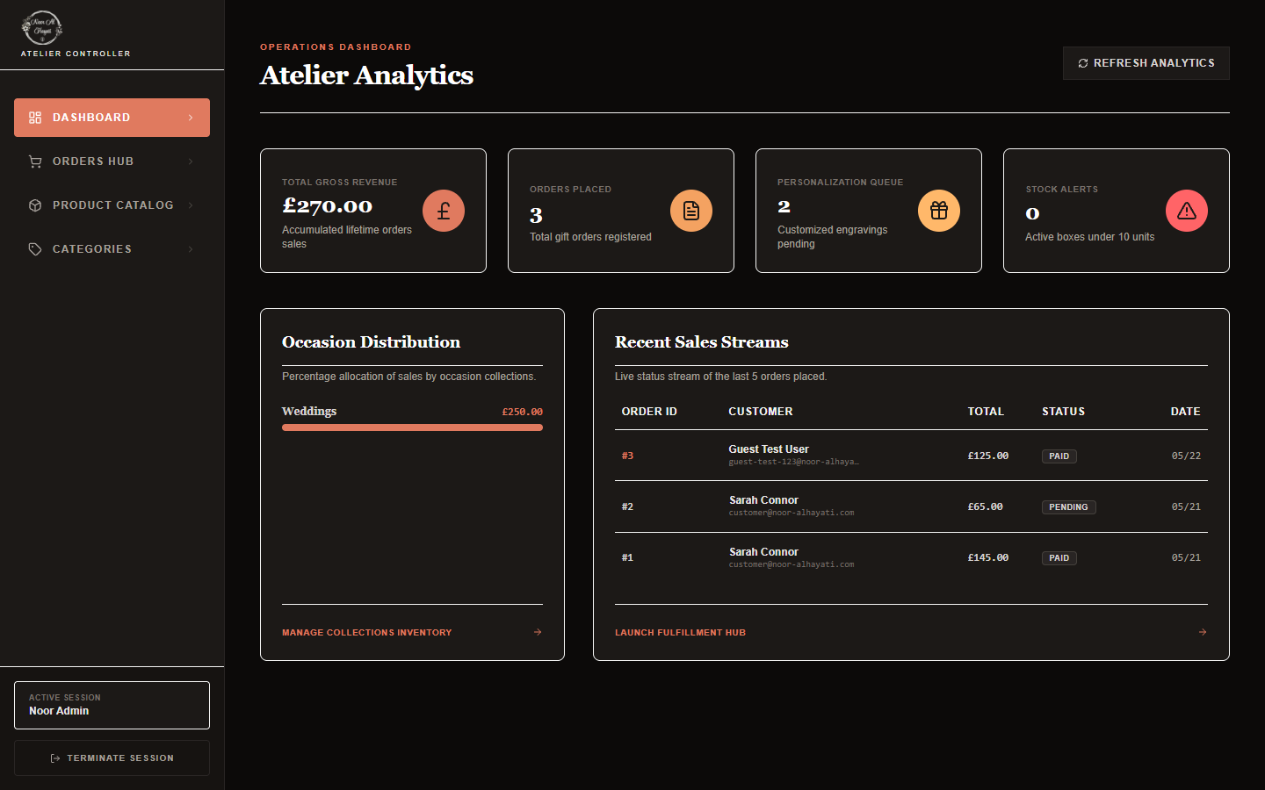Image resolution: width=1265 pixels, height=790 pixels.
Task: Expand the Product Catalog chevron
Action: tap(191, 205)
